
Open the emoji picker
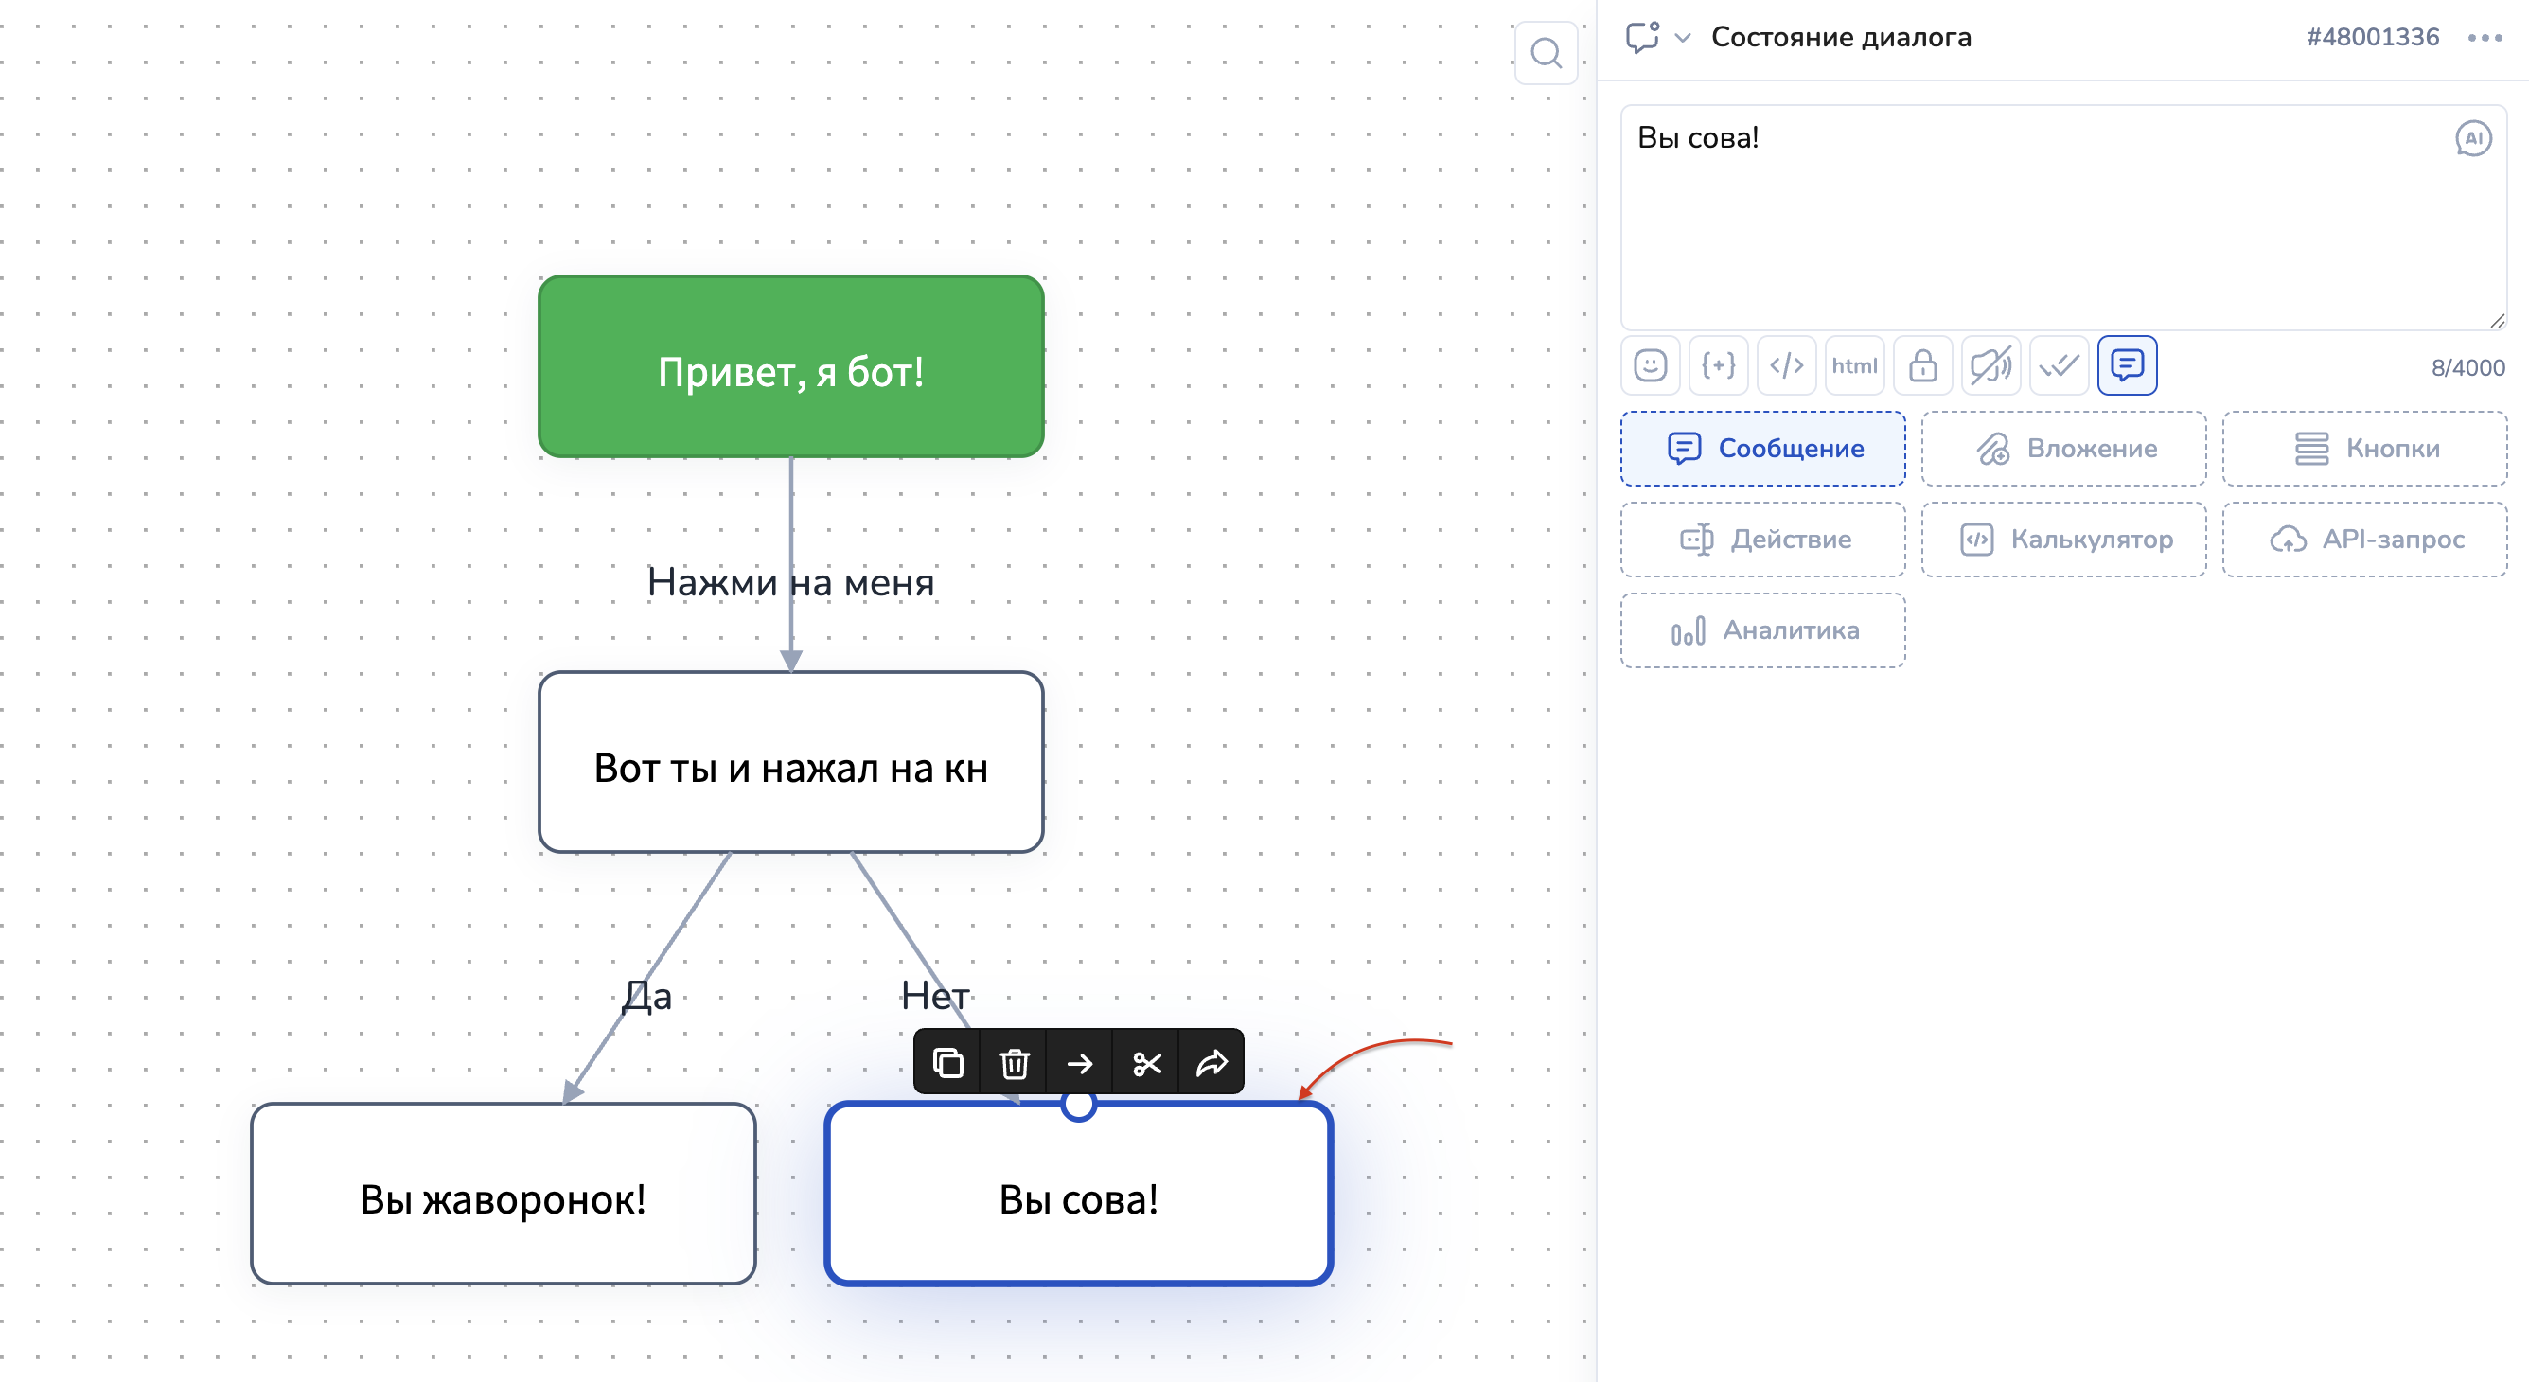click(1651, 366)
